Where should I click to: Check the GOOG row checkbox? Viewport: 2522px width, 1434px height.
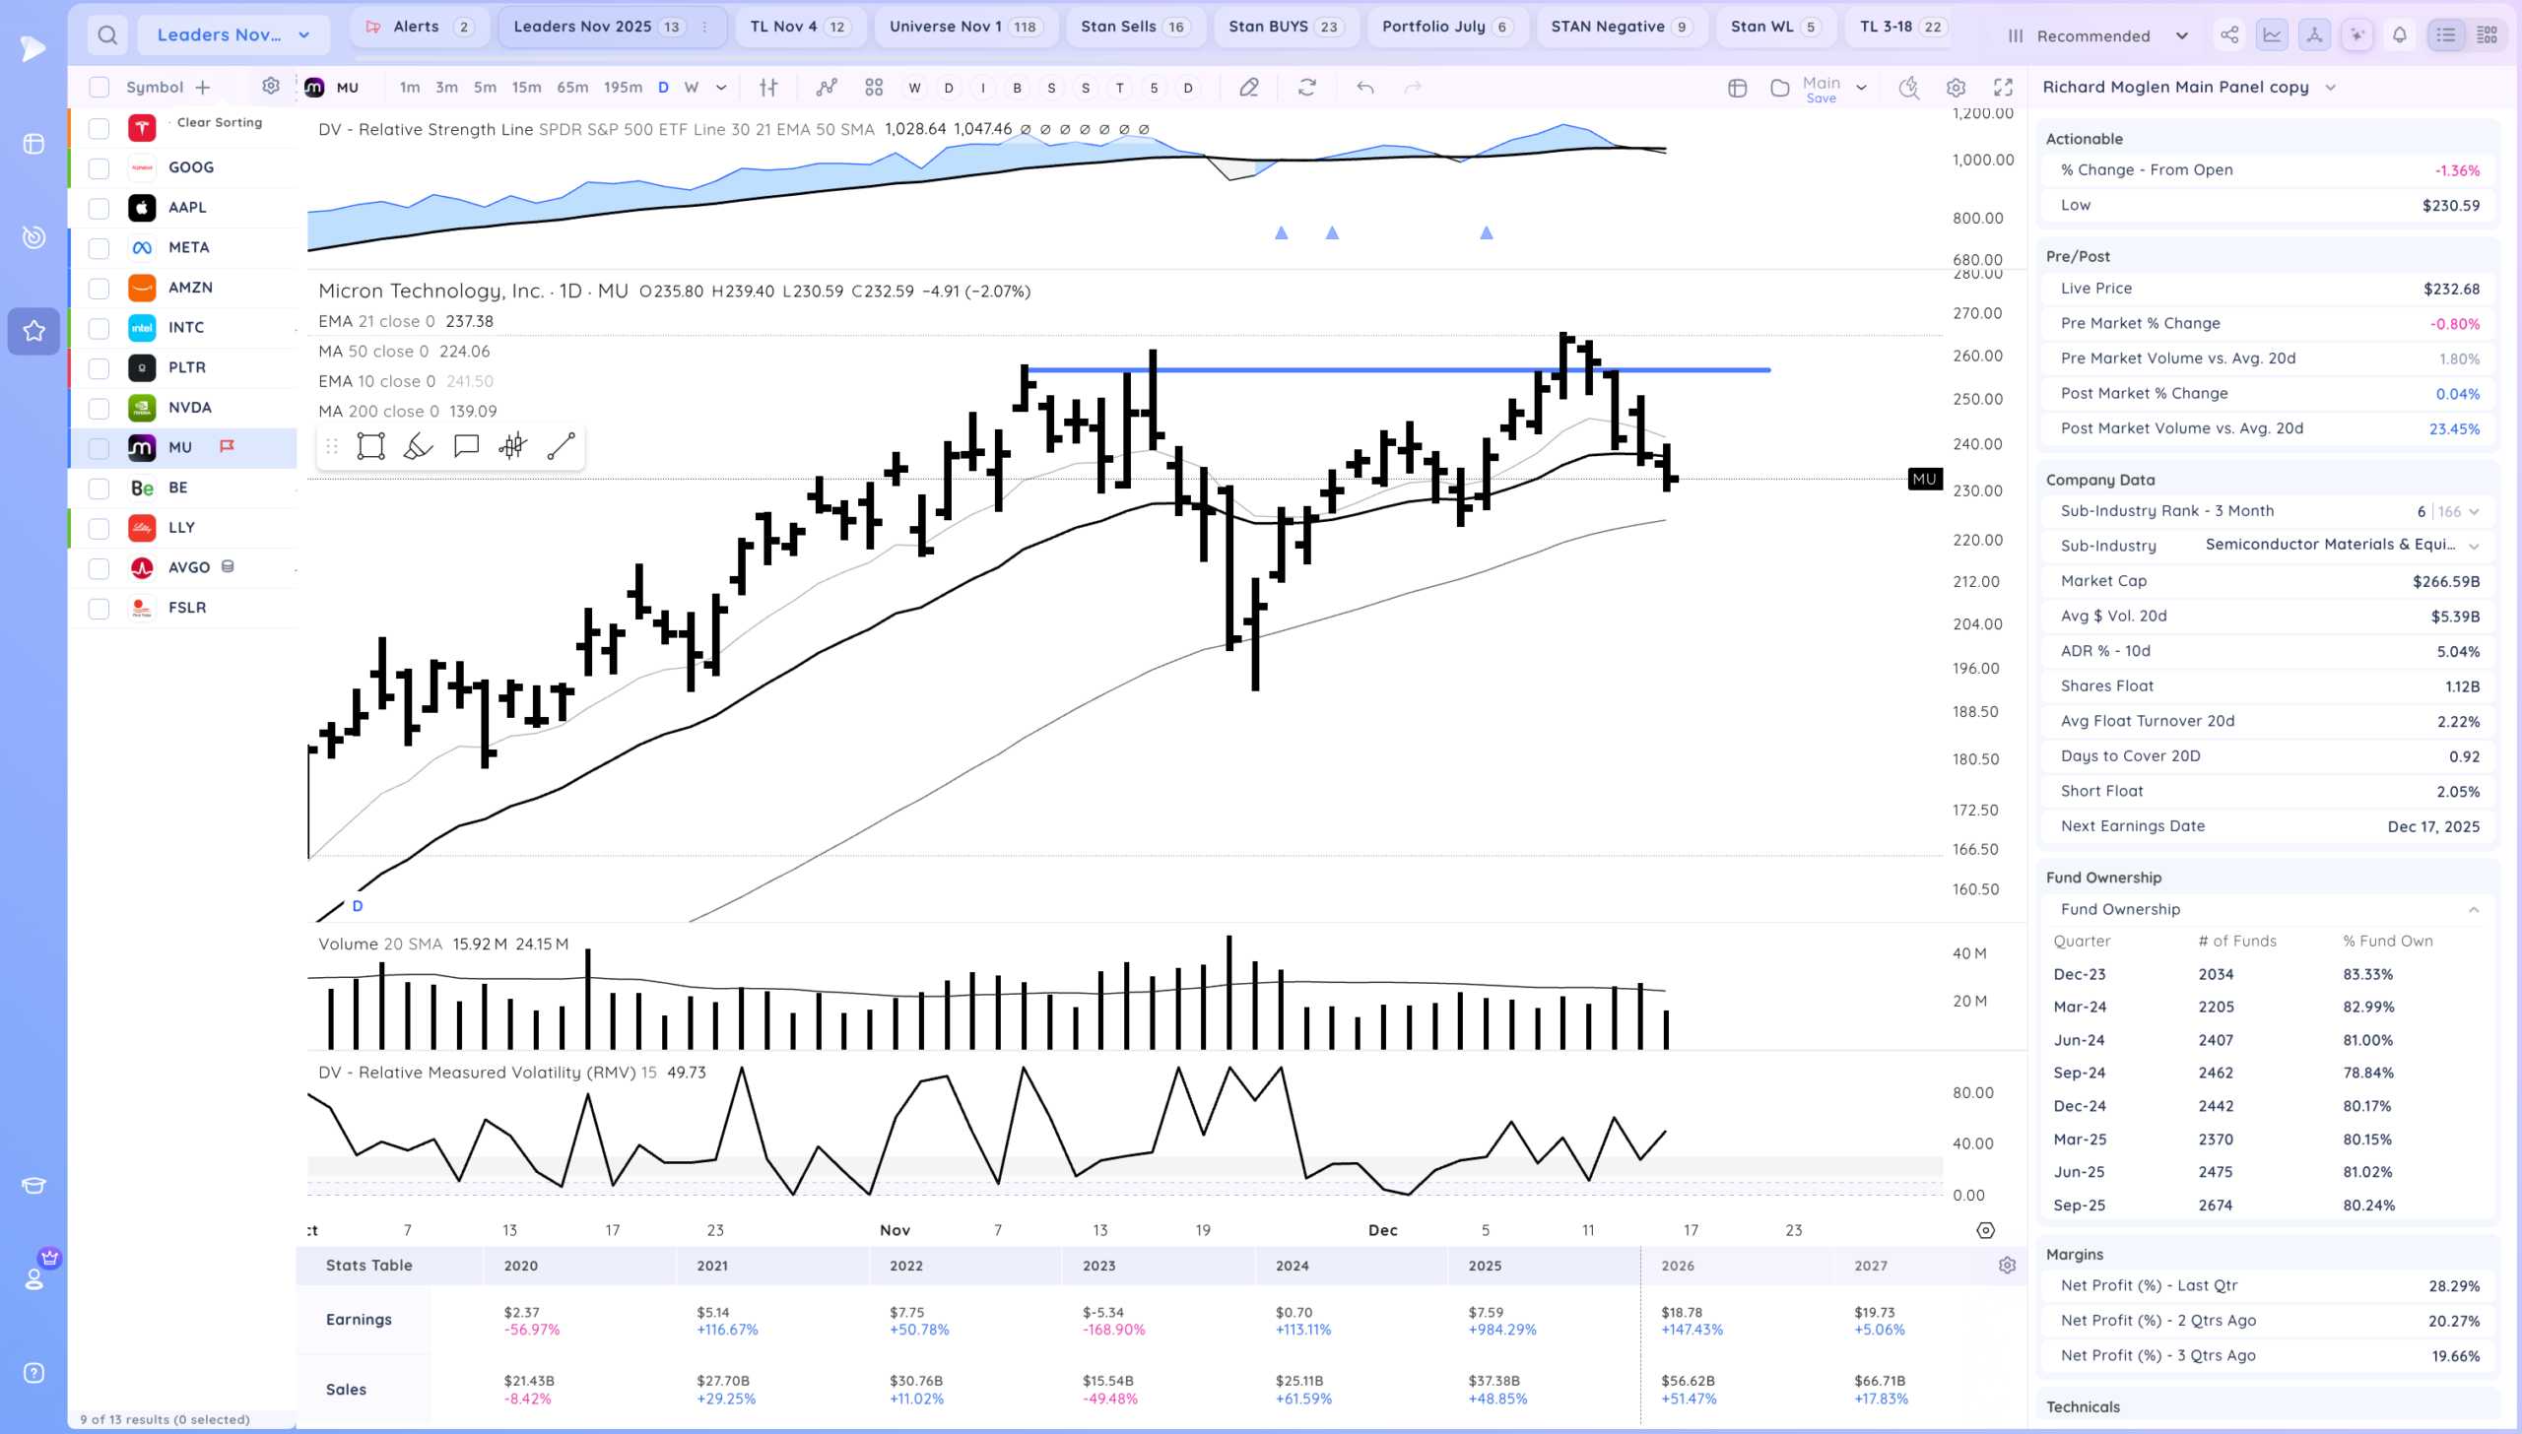(x=99, y=168)
